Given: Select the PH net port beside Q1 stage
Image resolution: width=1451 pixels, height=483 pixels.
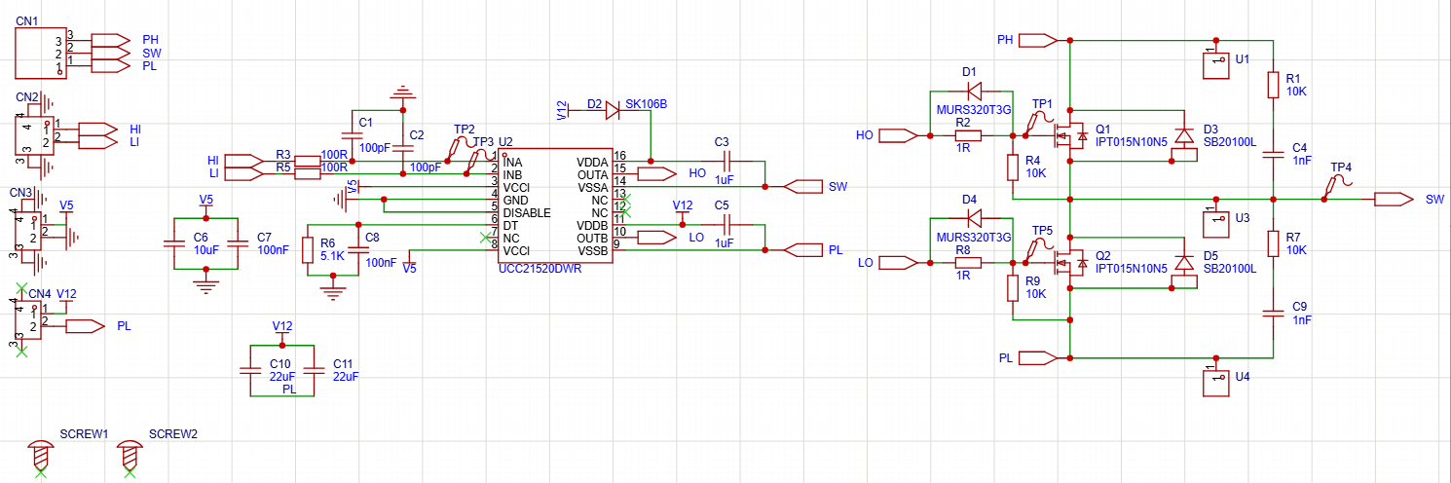Looking at the screenshot, I should (x=1037, y=40).
